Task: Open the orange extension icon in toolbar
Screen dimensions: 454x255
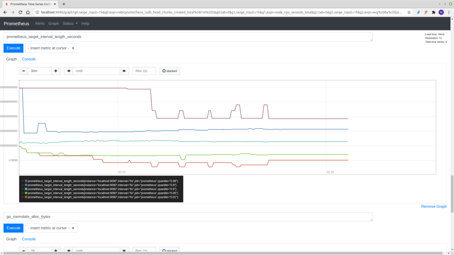Action: pyautogui.click(x=426, y=12)
